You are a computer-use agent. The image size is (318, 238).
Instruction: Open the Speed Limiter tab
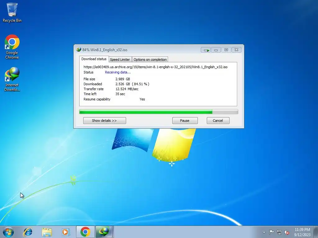coord(120,59)
